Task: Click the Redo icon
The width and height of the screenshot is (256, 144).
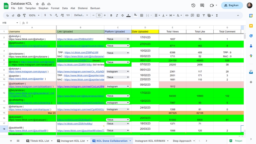Action: click(x=13, y=15)
